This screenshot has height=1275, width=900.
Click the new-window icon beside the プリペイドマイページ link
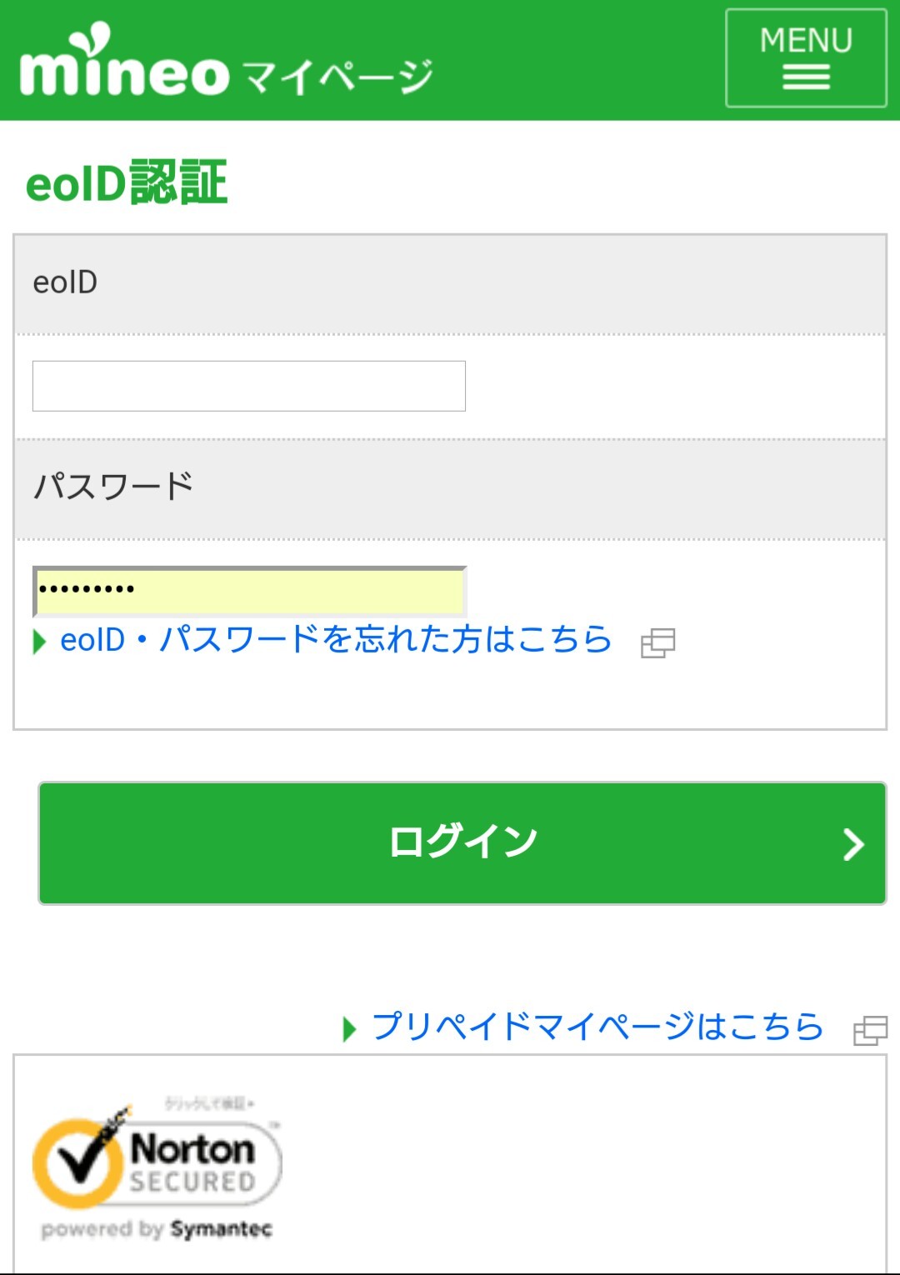pos(870,1030)
